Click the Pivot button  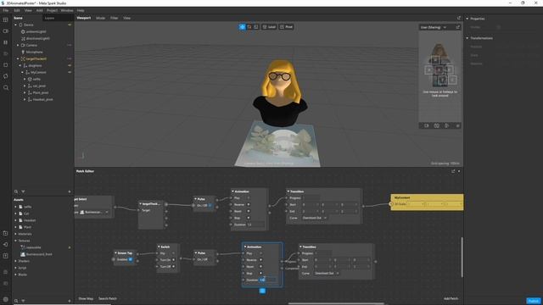(287, 27)
